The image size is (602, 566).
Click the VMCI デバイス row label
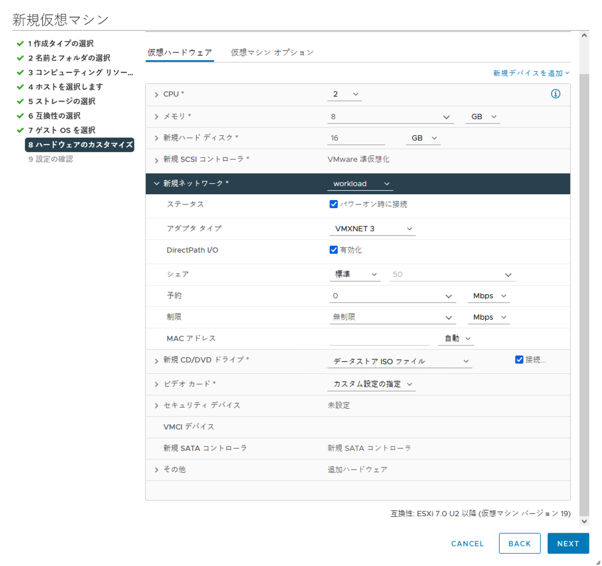point(189,427)
